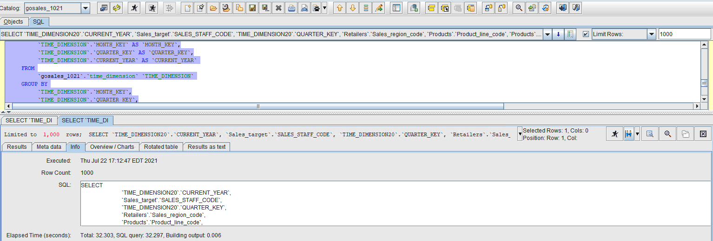This screenshot has height=241, width=713.
Task: Open the Overview / Charts tab
Action: pos(112,147)
